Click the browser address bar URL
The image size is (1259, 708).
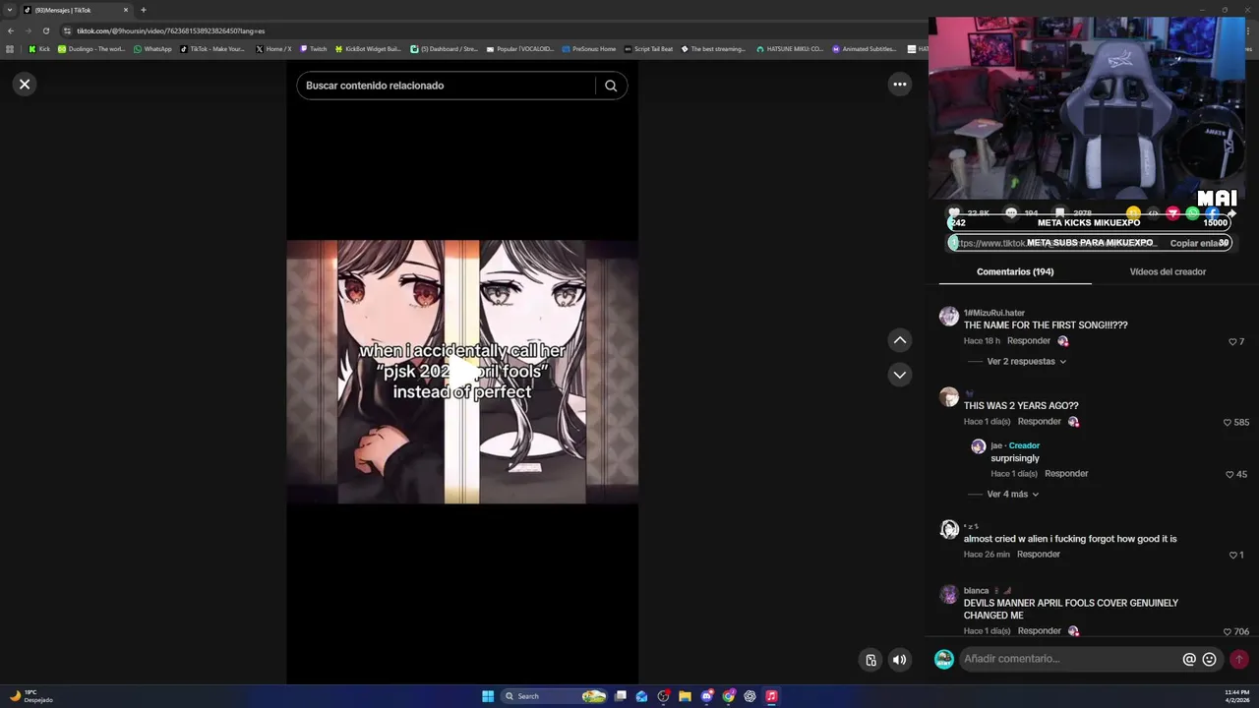pyautogui.click(x=170, y=30)
